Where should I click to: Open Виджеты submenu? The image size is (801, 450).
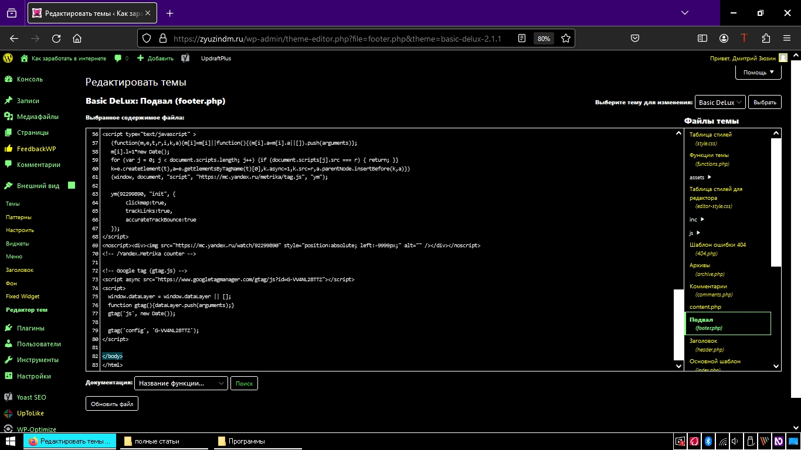click(x=18, y=243)
